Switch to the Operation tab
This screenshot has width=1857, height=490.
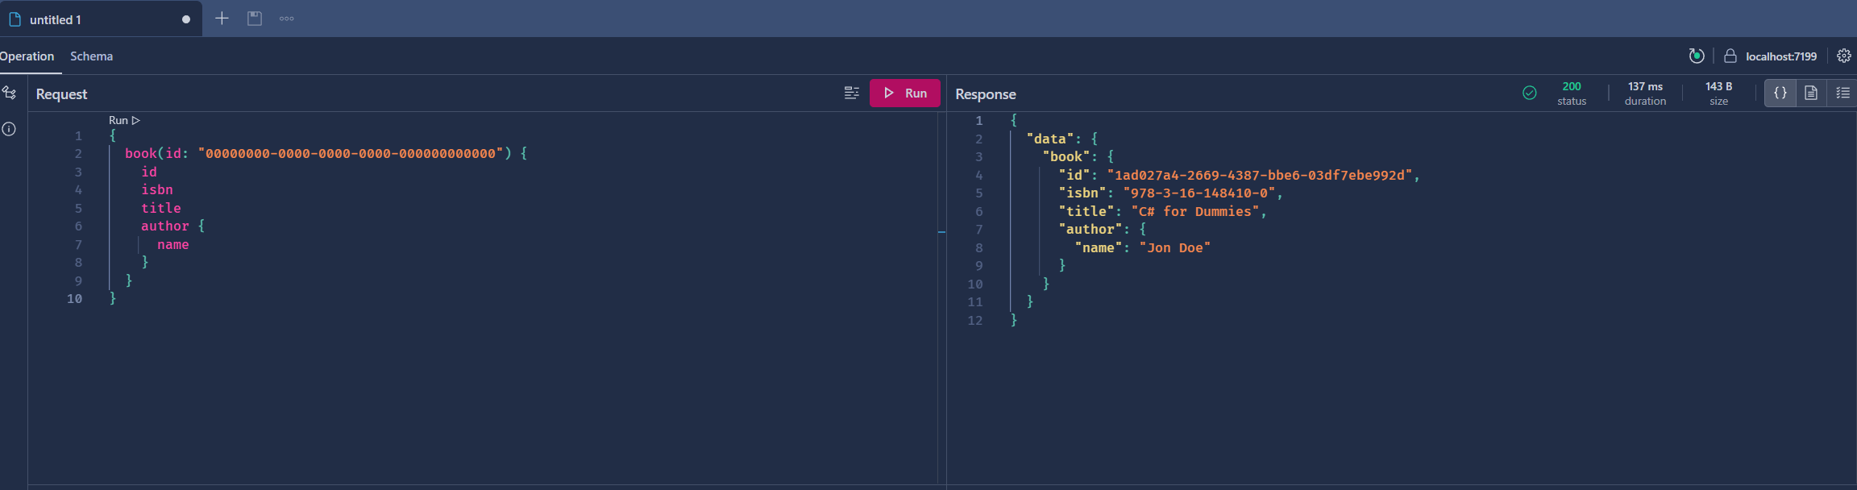pos(27,56)
